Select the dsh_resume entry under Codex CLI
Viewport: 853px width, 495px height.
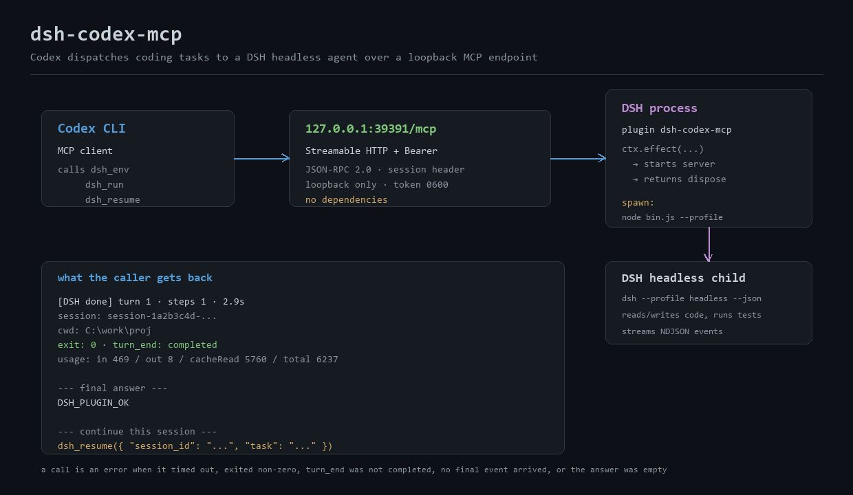point(113,200)
